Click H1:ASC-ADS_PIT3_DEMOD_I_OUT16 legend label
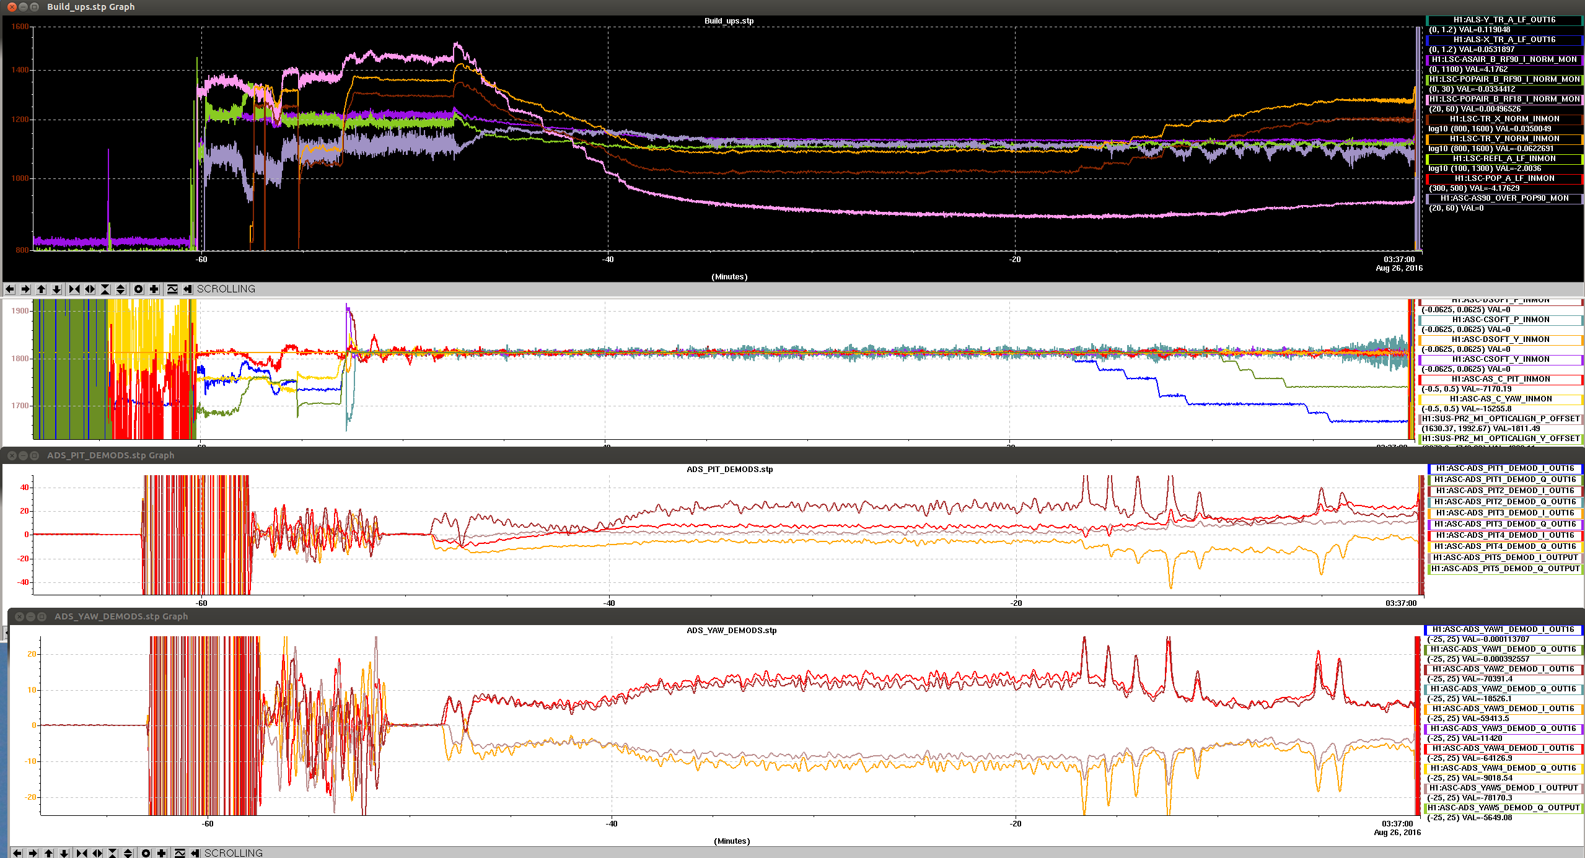The image size is (1585, 858). [x=1504, y=513]
